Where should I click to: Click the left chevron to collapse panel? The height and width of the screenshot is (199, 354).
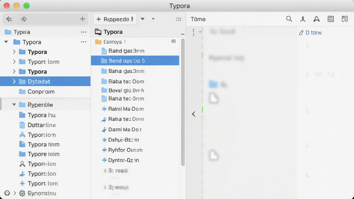click(194, 114)
